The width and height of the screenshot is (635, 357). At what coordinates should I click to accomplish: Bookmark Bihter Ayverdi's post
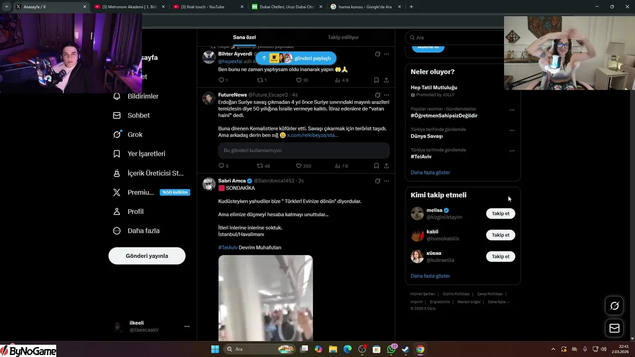377,80
